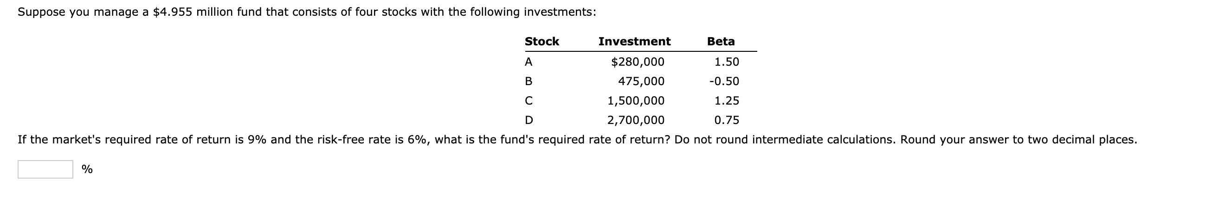Screen dimensions: 1212x223
Task: Click the answer input field before percent sign
Action: 45,169
